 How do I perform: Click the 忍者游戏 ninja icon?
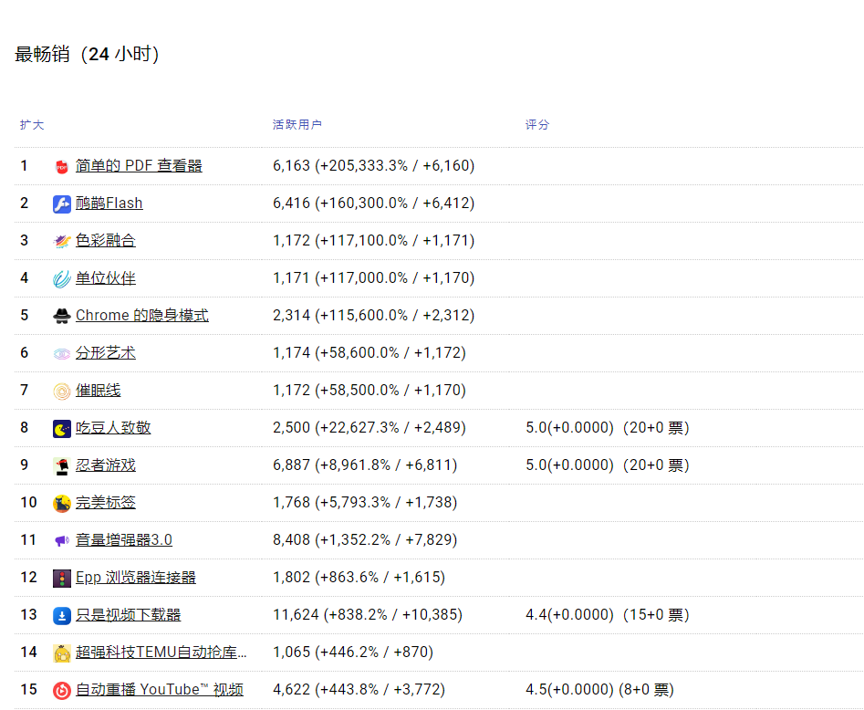pos(62,465)
